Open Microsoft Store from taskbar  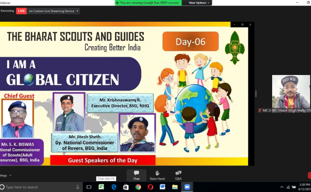point(126,187)
